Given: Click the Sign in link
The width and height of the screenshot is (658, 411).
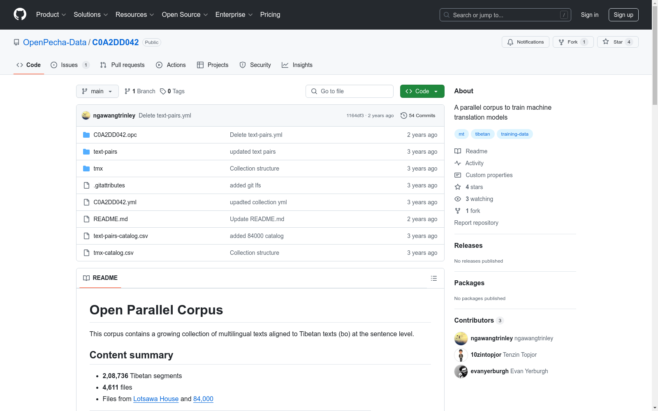Looking at the screenshot, I should pos(590,15).
